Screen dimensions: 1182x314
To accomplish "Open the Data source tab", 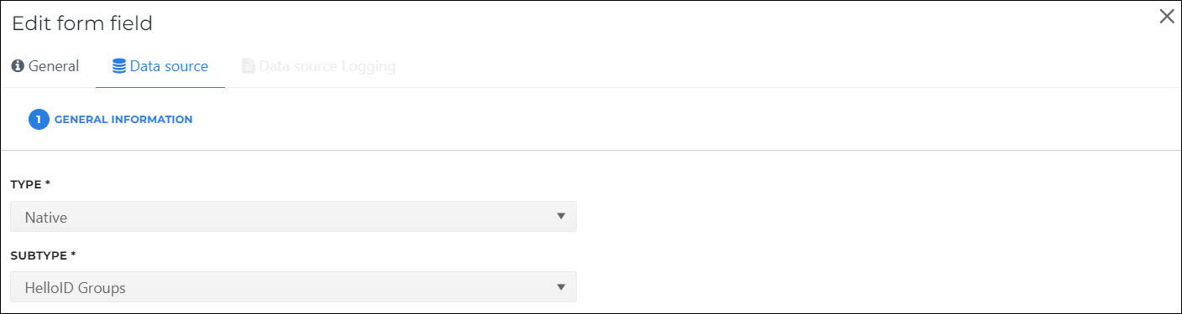I will [x=160, y=66].
